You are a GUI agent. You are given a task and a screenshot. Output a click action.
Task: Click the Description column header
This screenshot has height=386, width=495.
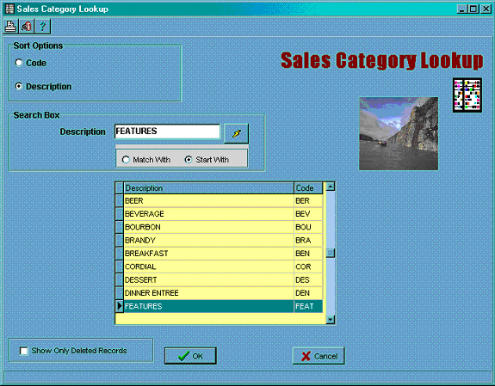pyautogui.click(x=208, y=188)
